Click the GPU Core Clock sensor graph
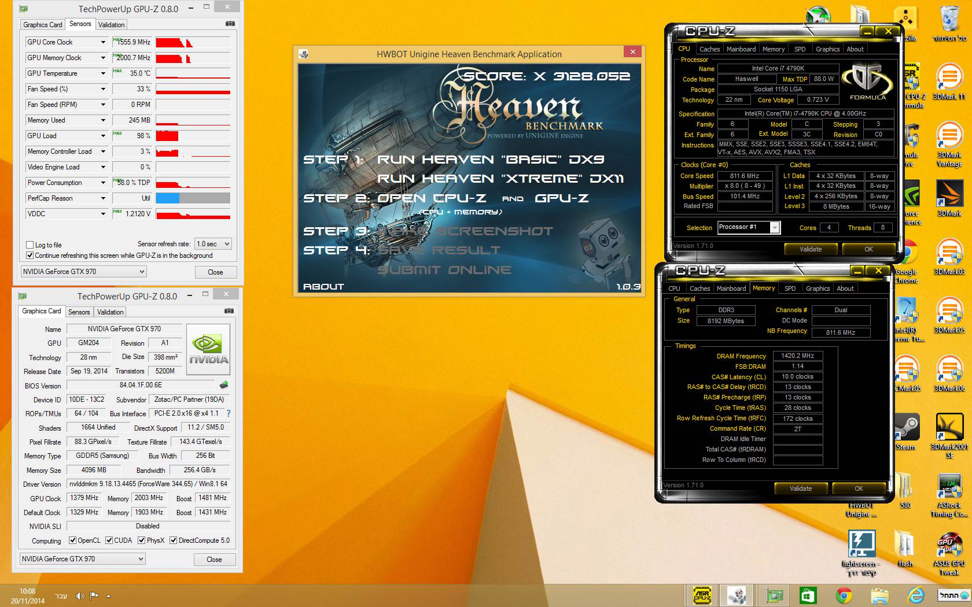Viewport: 972px width, 607px height. [x=193, y=42]
